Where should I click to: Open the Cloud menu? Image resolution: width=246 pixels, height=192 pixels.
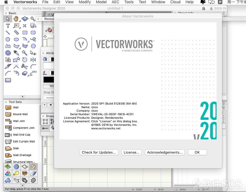click(175, 2)
